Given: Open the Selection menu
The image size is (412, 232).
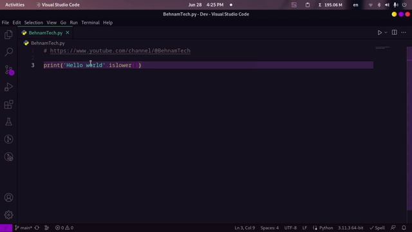Looking at the screenshot, I should tap(33, 23).
